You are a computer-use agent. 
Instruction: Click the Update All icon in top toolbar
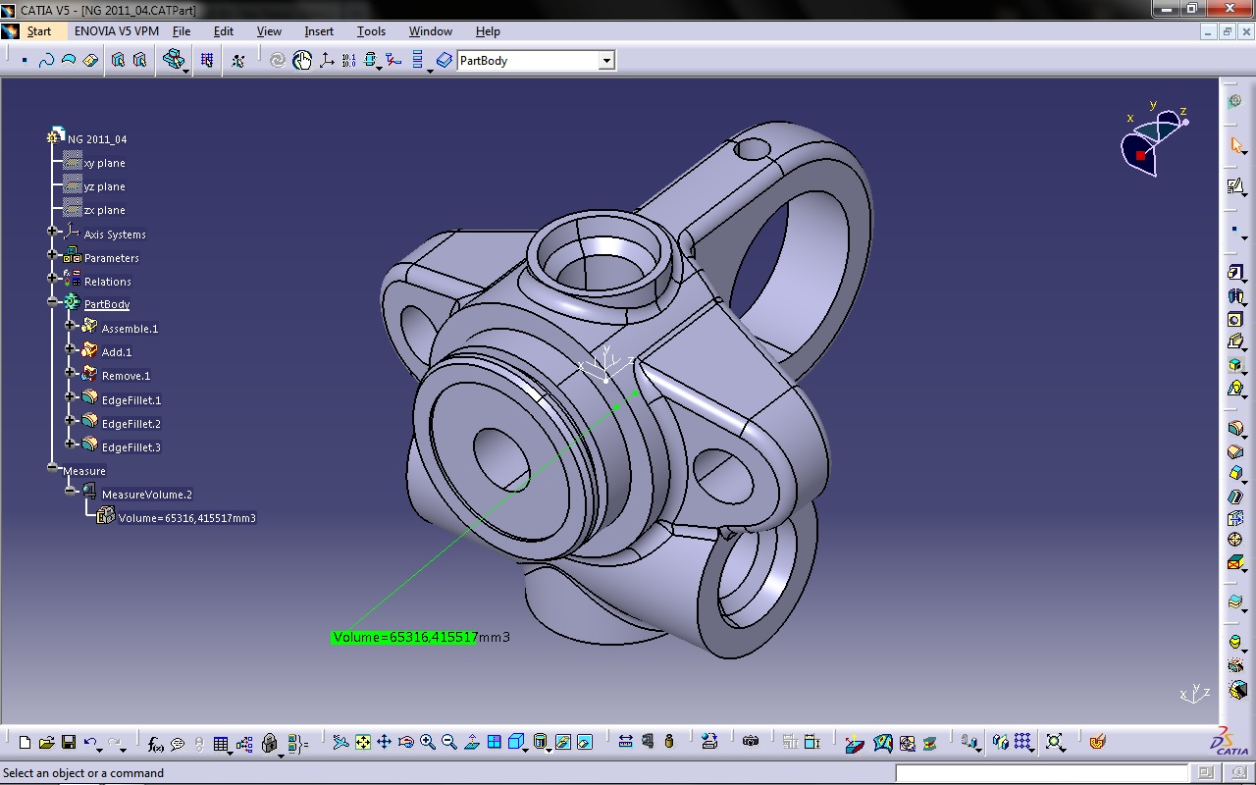278,61
